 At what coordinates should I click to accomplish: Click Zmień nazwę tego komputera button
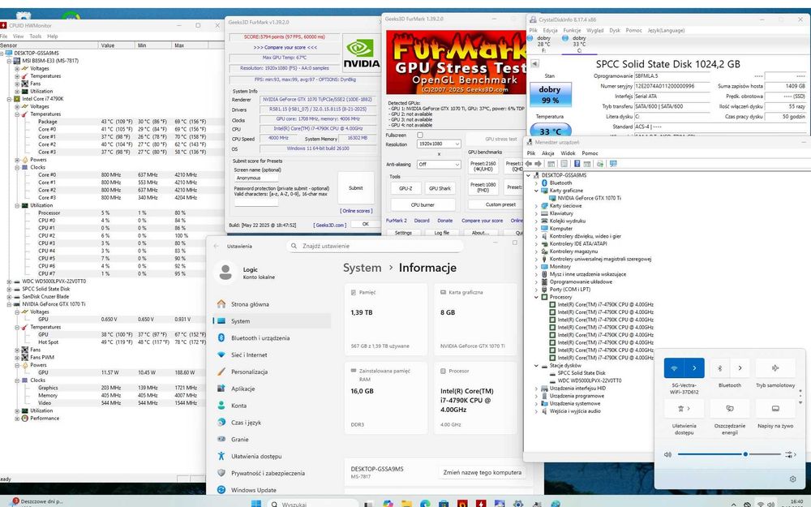coord(482,472)
